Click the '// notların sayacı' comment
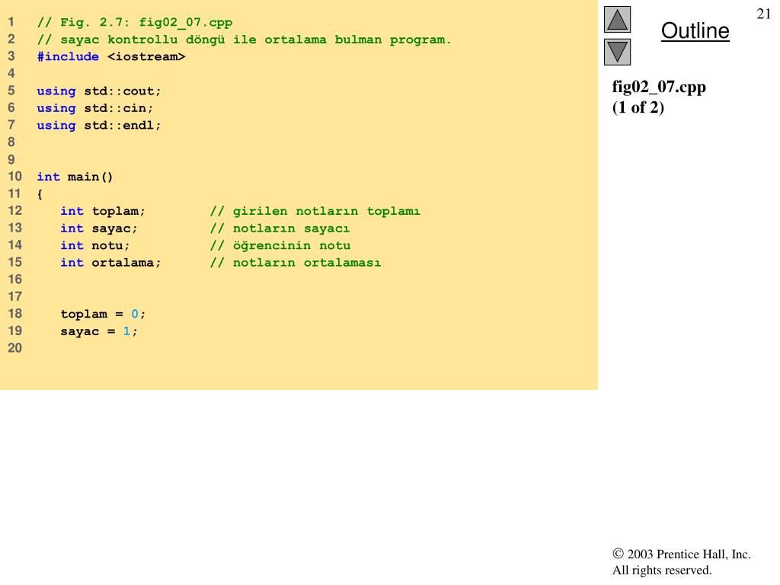 (280, 229)
